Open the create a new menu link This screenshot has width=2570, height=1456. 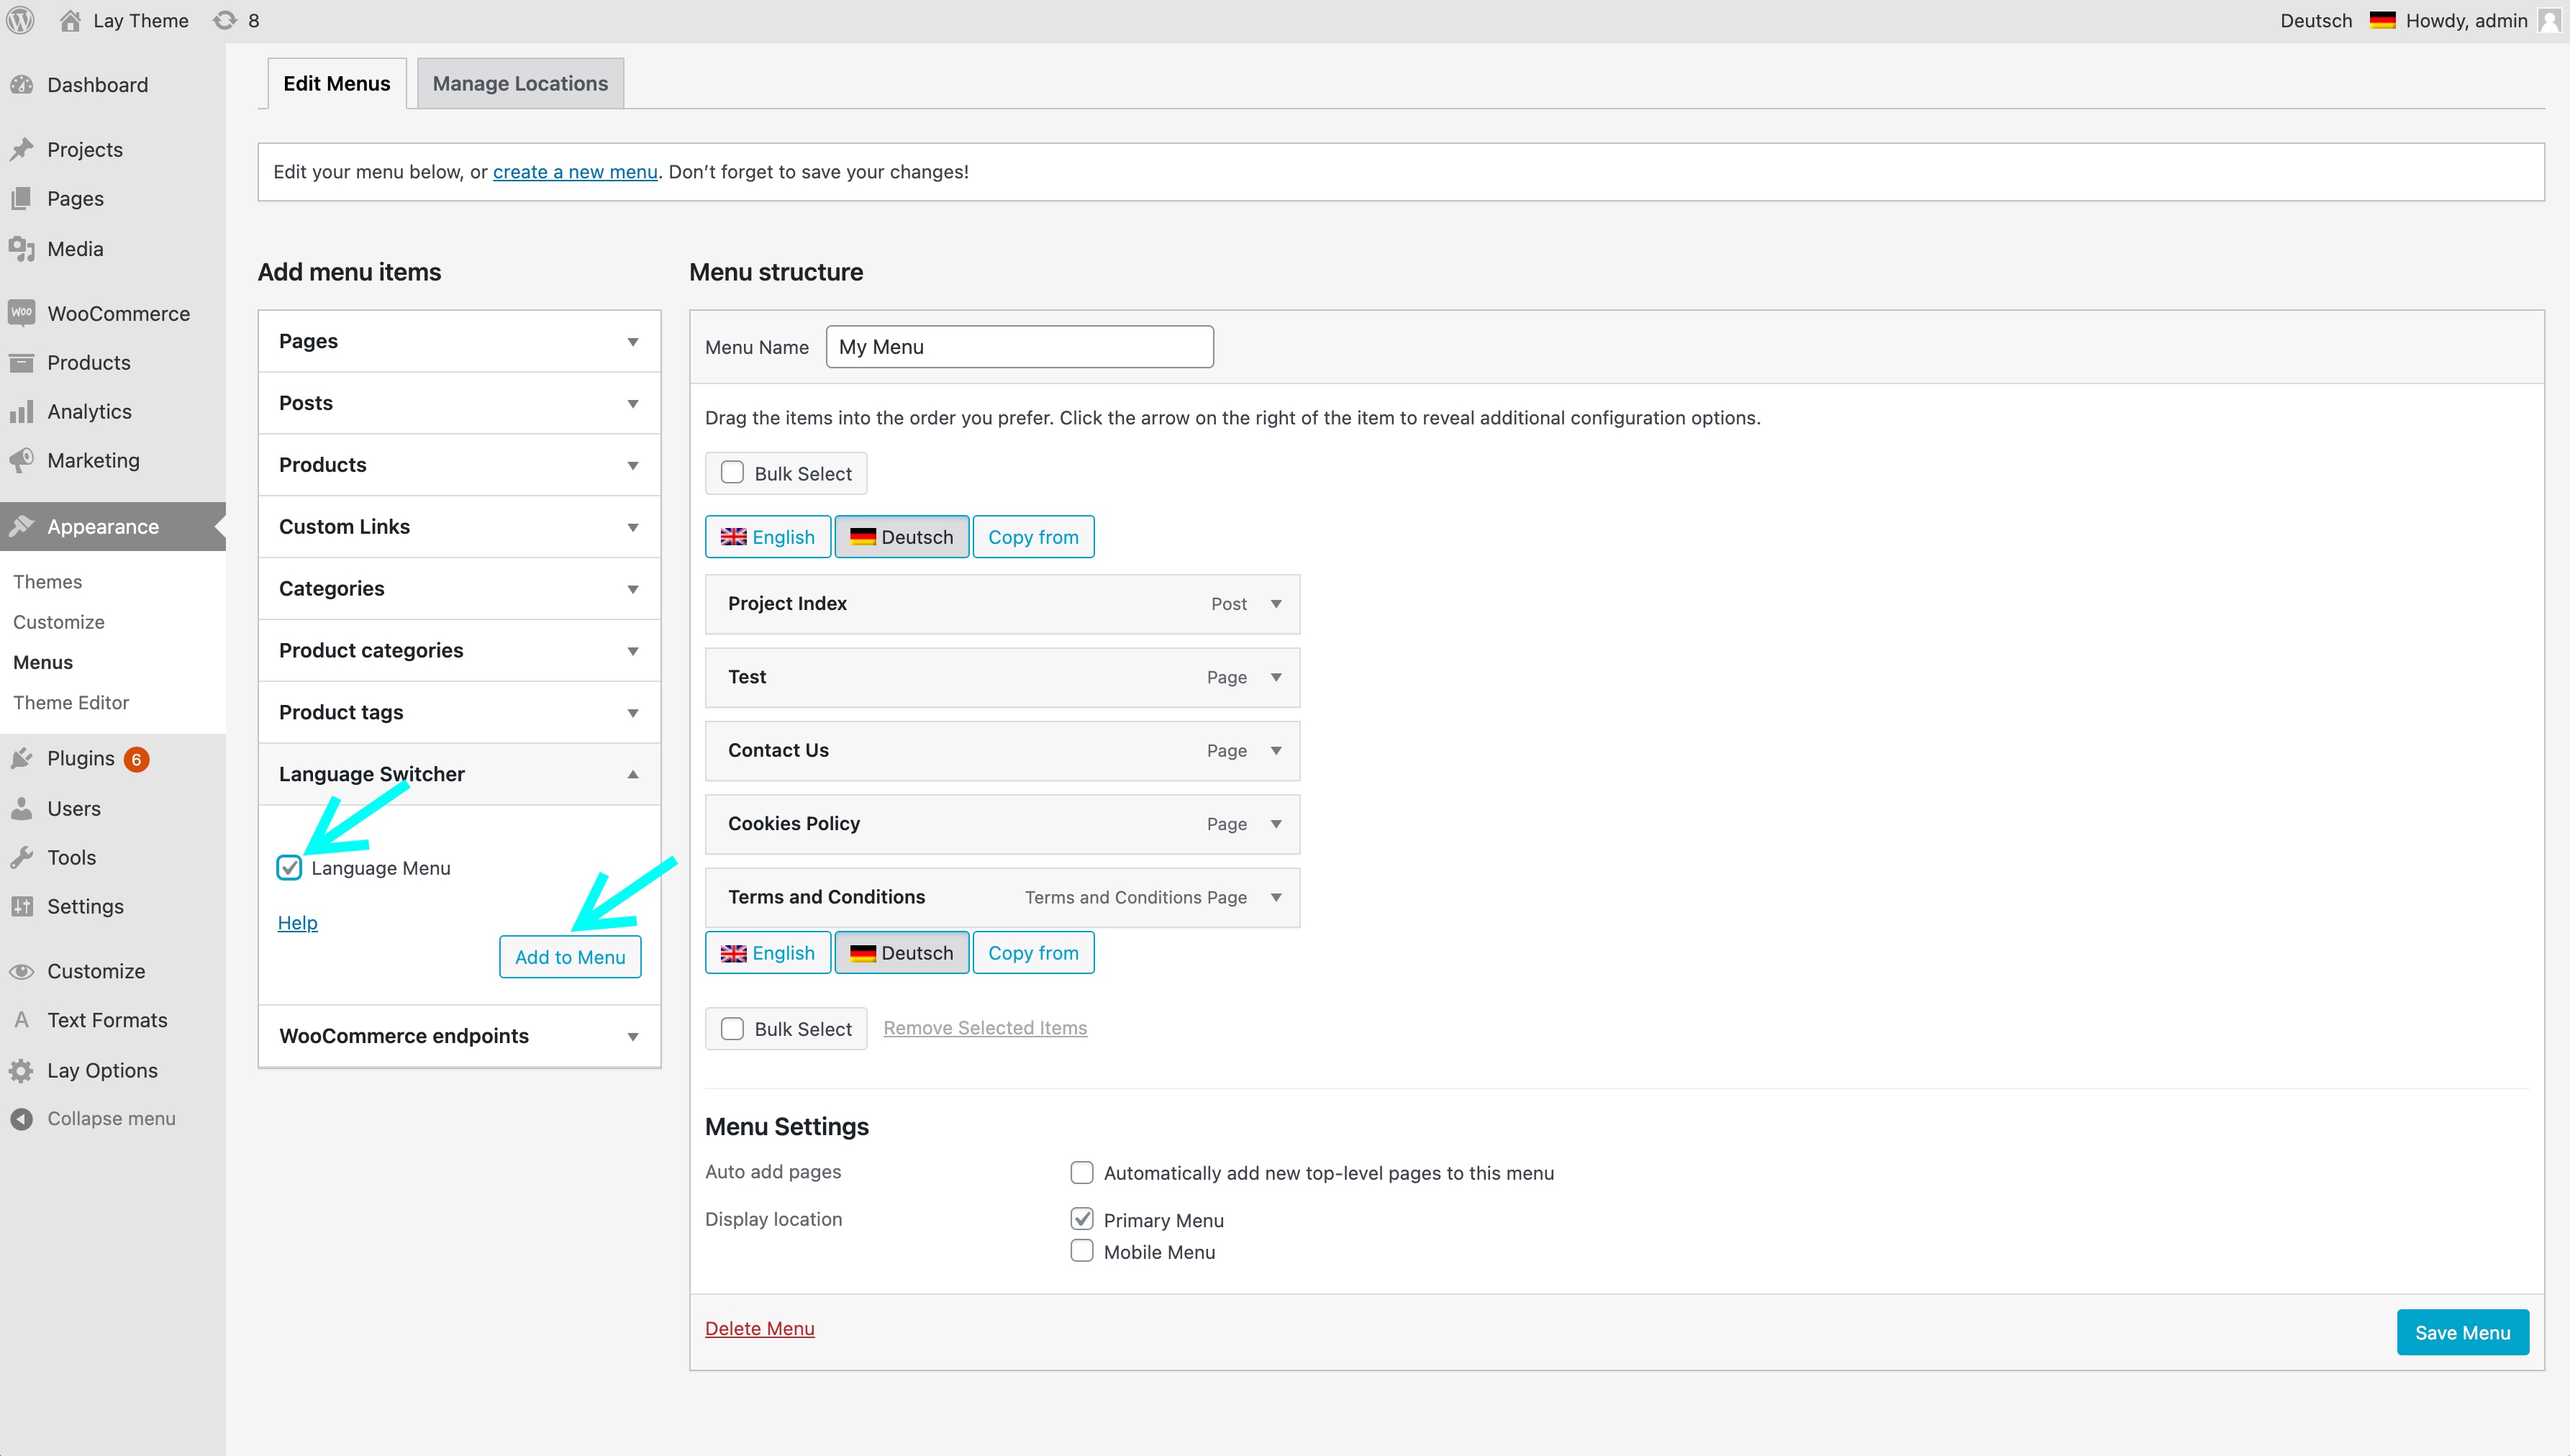(575, 172)
